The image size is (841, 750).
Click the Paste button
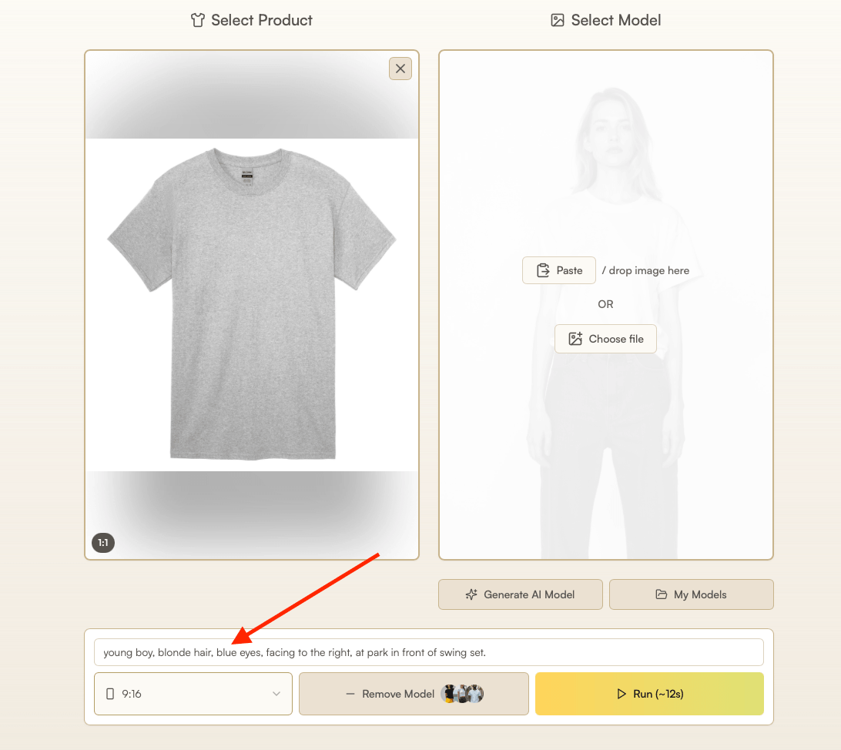(x=558, y=270)
